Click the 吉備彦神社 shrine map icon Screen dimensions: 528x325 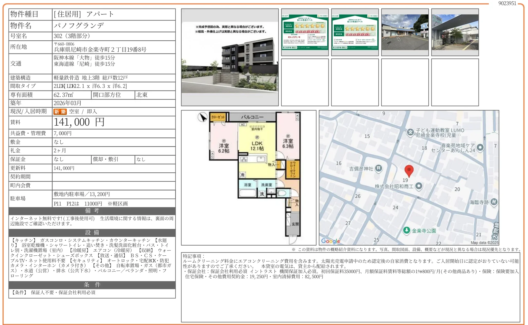379,168
